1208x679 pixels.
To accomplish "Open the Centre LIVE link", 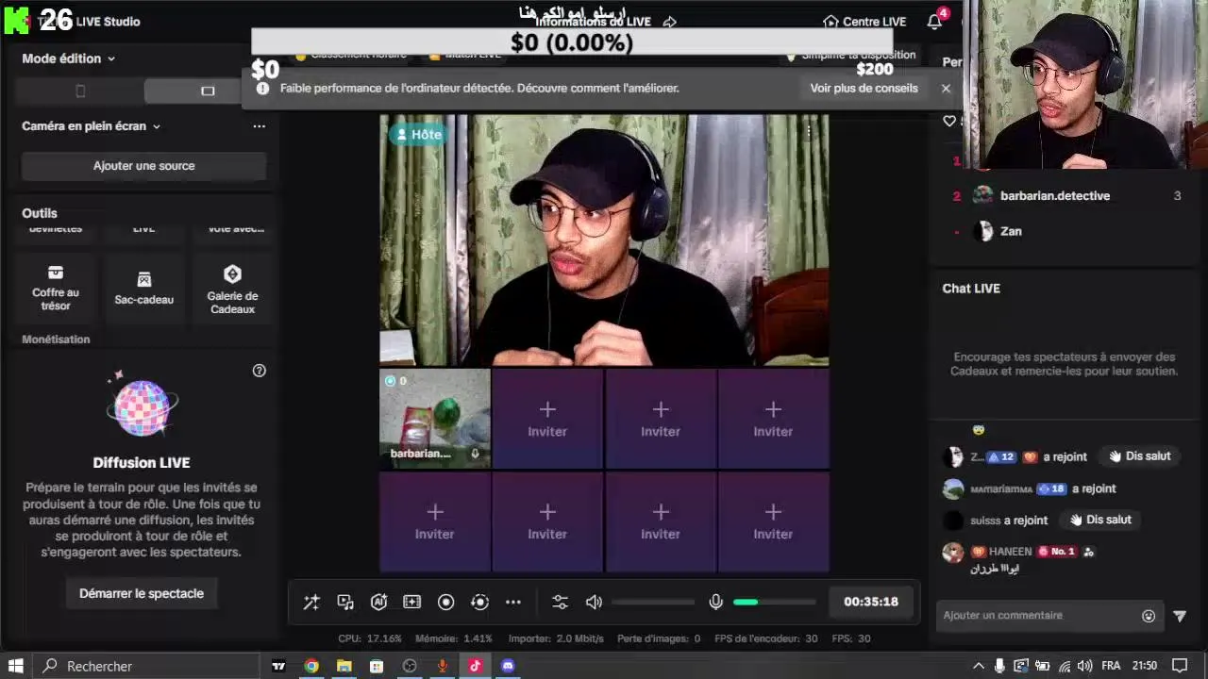I will (864, 22).
